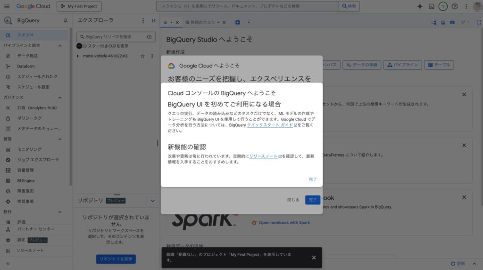483x270 pixels.
Task: Collapse the Explorer panel
Action: click(x=153, y=20)
